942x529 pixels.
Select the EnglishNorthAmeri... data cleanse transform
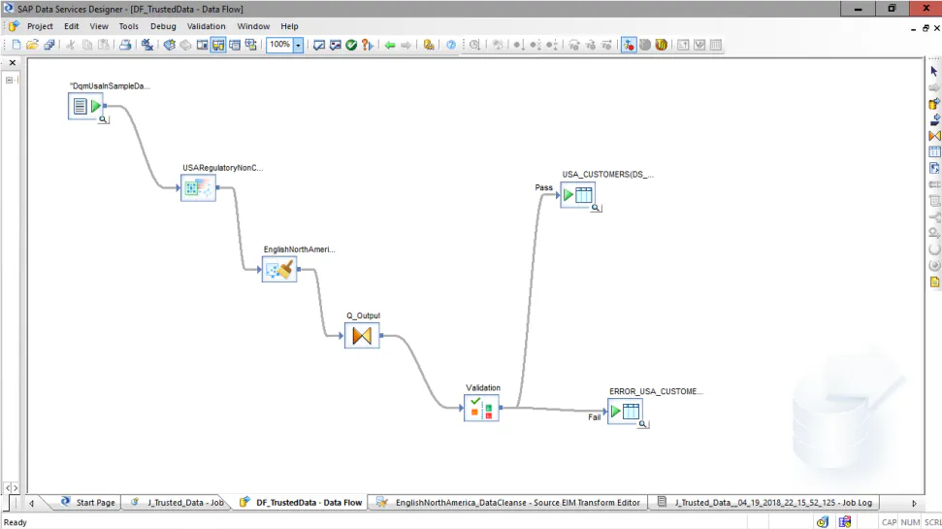[x=279, y=269]
